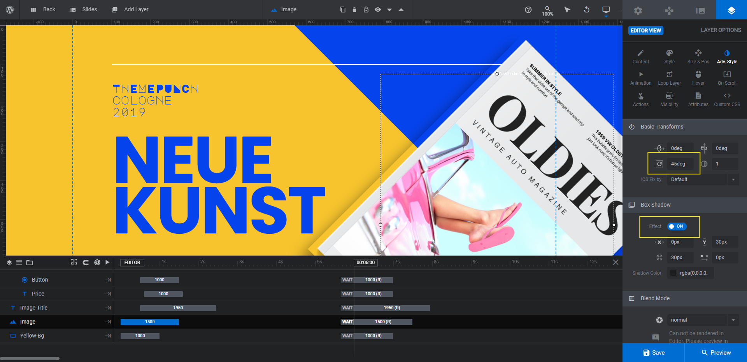Open the Loop Layer settings
The width and height of the screenshot is (747, 362).
point(670,78)
